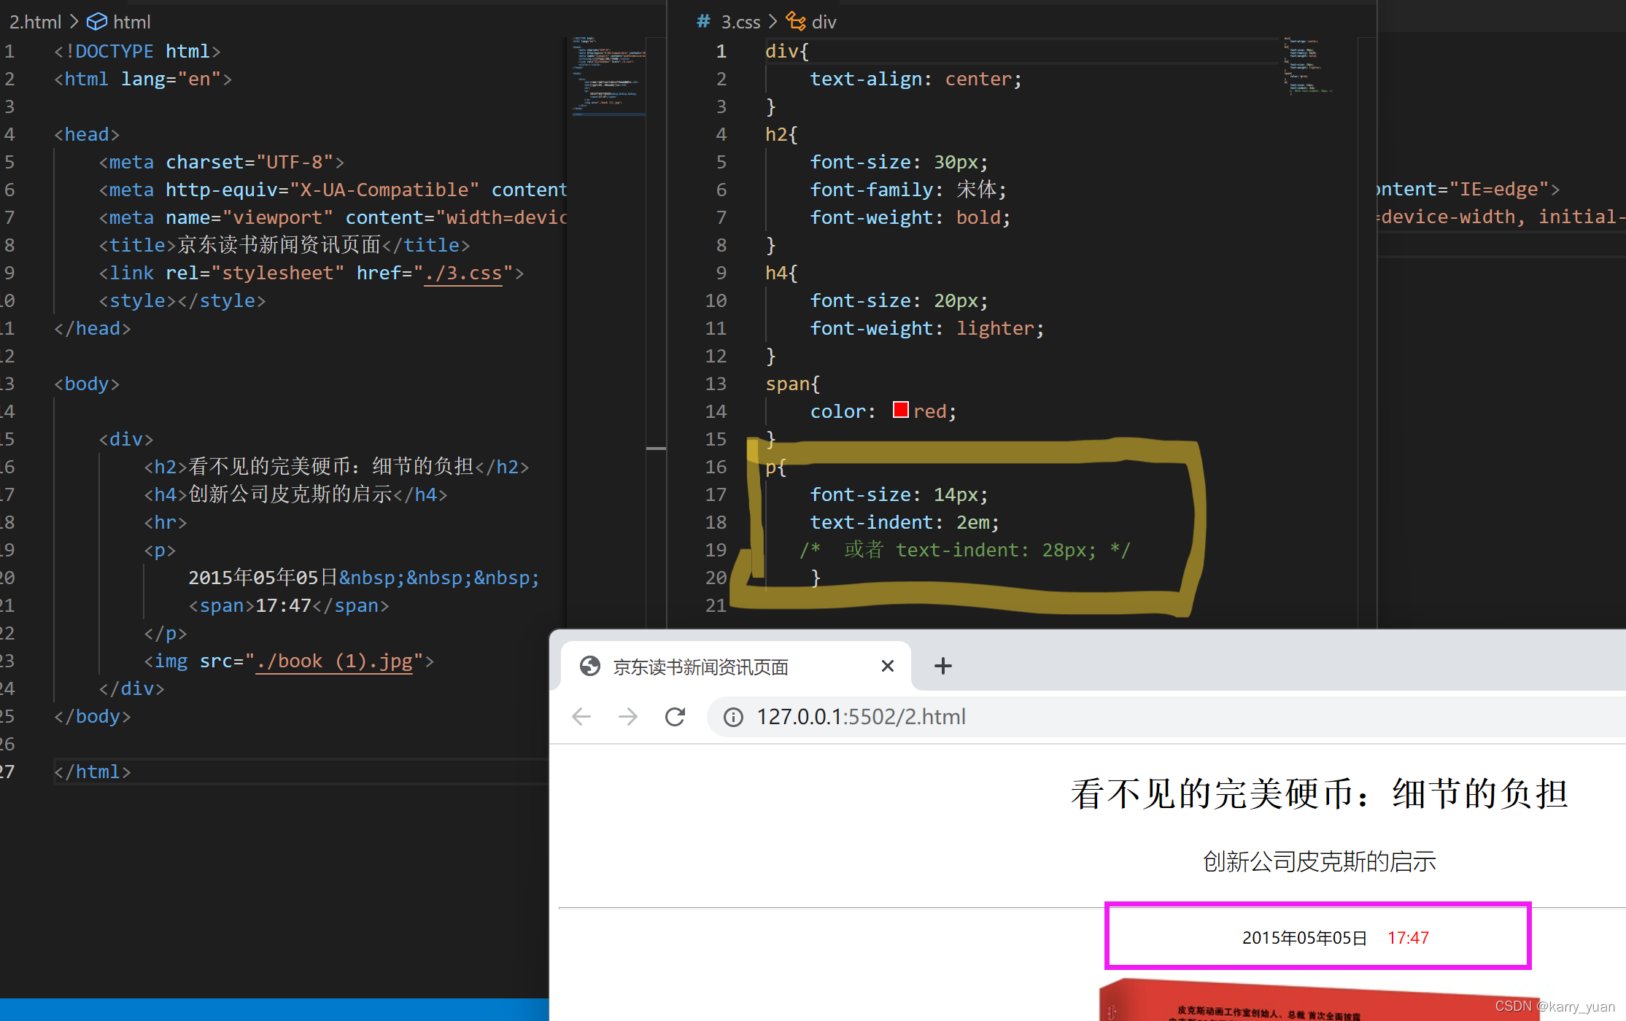
Task: Click the site info icon in address bar
Action: coord(733,718)
